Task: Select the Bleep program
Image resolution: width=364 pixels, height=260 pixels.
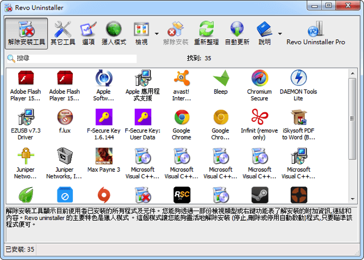Action: tap(221, 82)
